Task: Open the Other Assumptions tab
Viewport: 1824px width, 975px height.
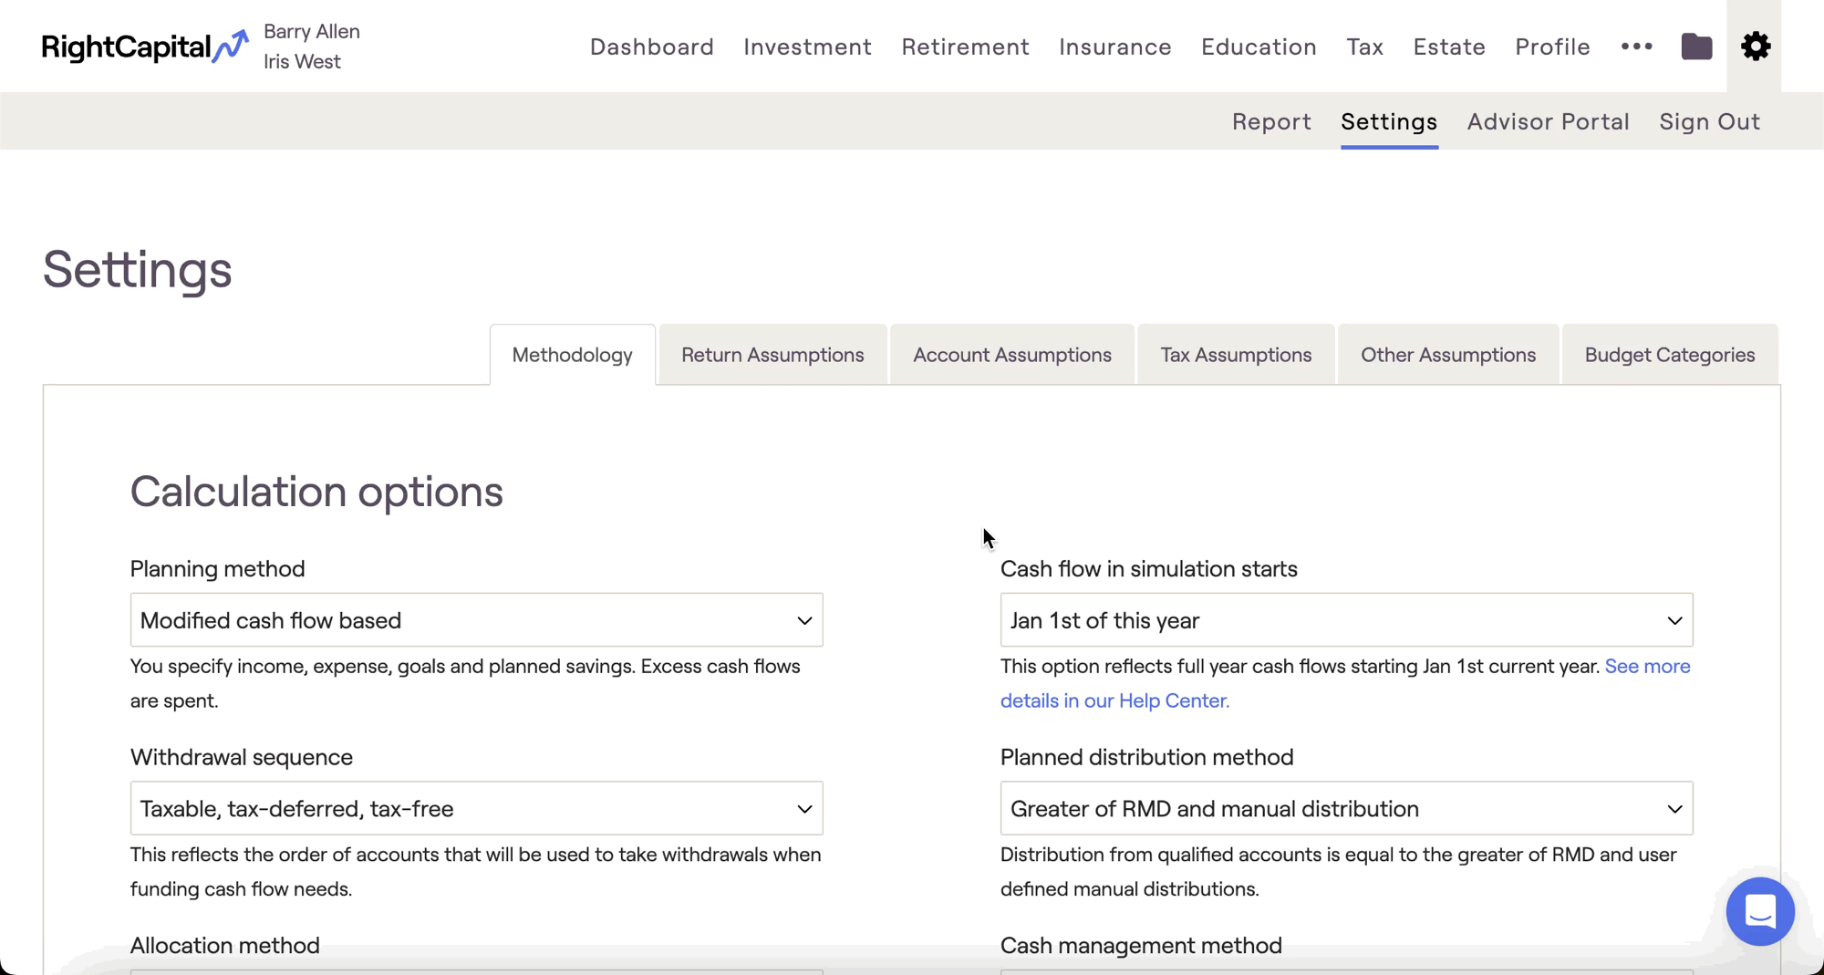Action: (x=1447, y=355)
